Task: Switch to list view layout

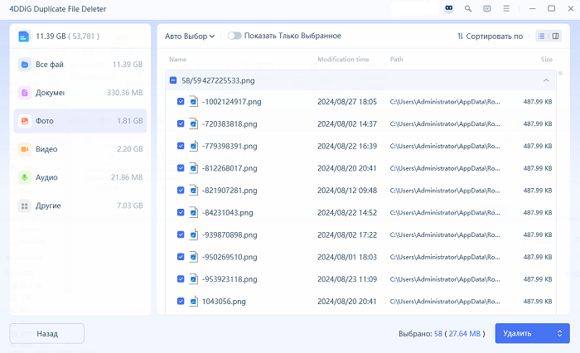Action: coord(541,36)
